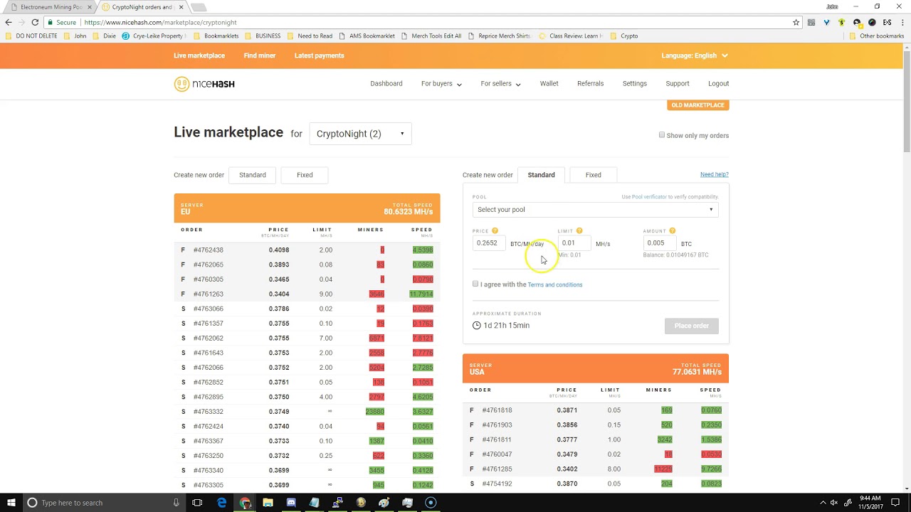Image resolution: width=911 pixels, height=512 pixels.
Task: Go back in browser history
Action: click(x=9, y=22)
